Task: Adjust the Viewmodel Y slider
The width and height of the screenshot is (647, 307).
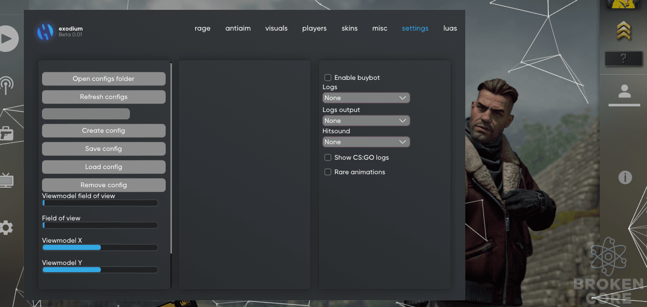Action: [100, 270]
